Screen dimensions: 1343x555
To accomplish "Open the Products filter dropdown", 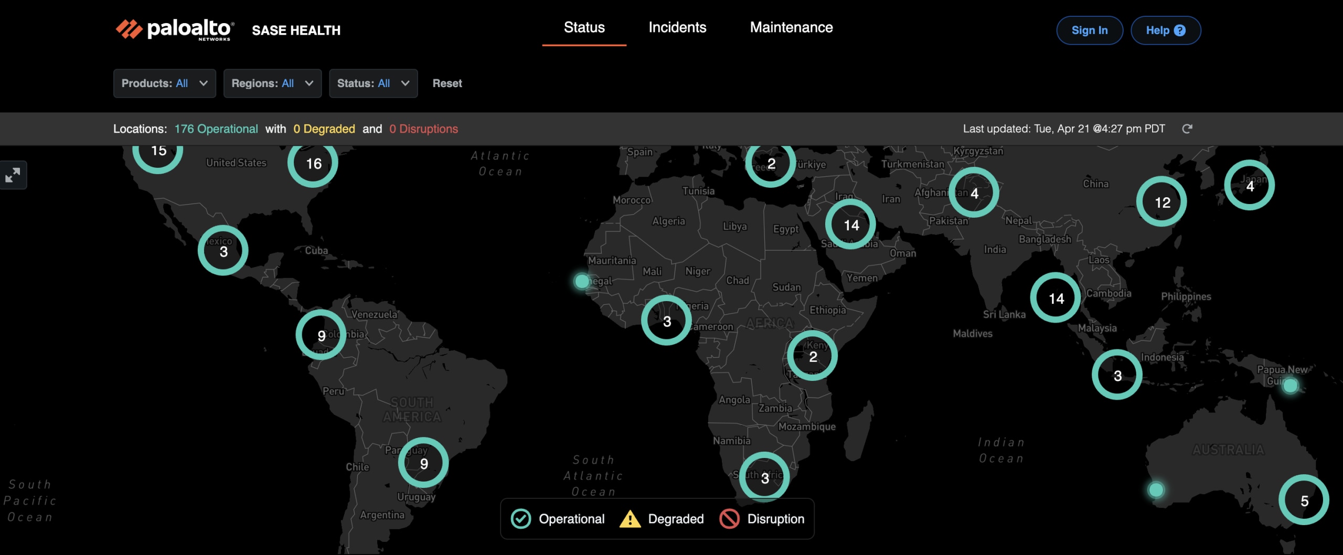I will pyautogui.click(x=165, y=83).
